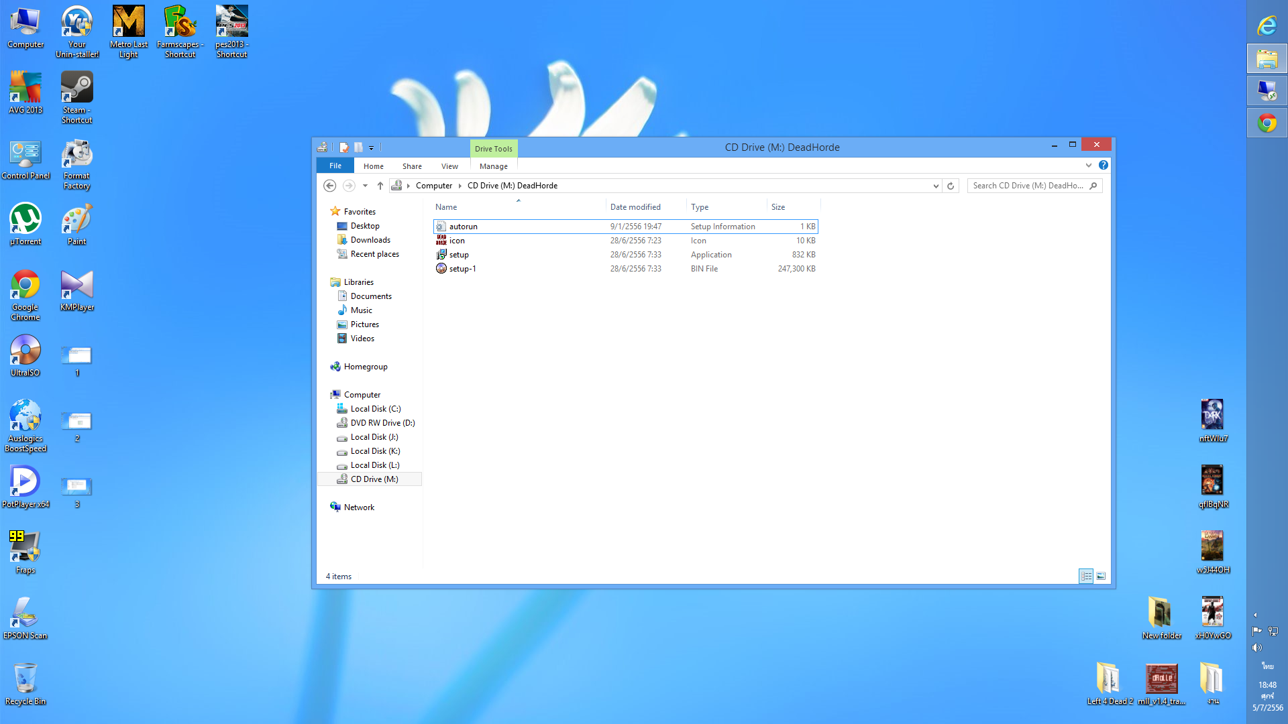Open the File menu button
The height and width of the screenshot is (724, 1288).
pyautogui.click(x=335, y=166)
